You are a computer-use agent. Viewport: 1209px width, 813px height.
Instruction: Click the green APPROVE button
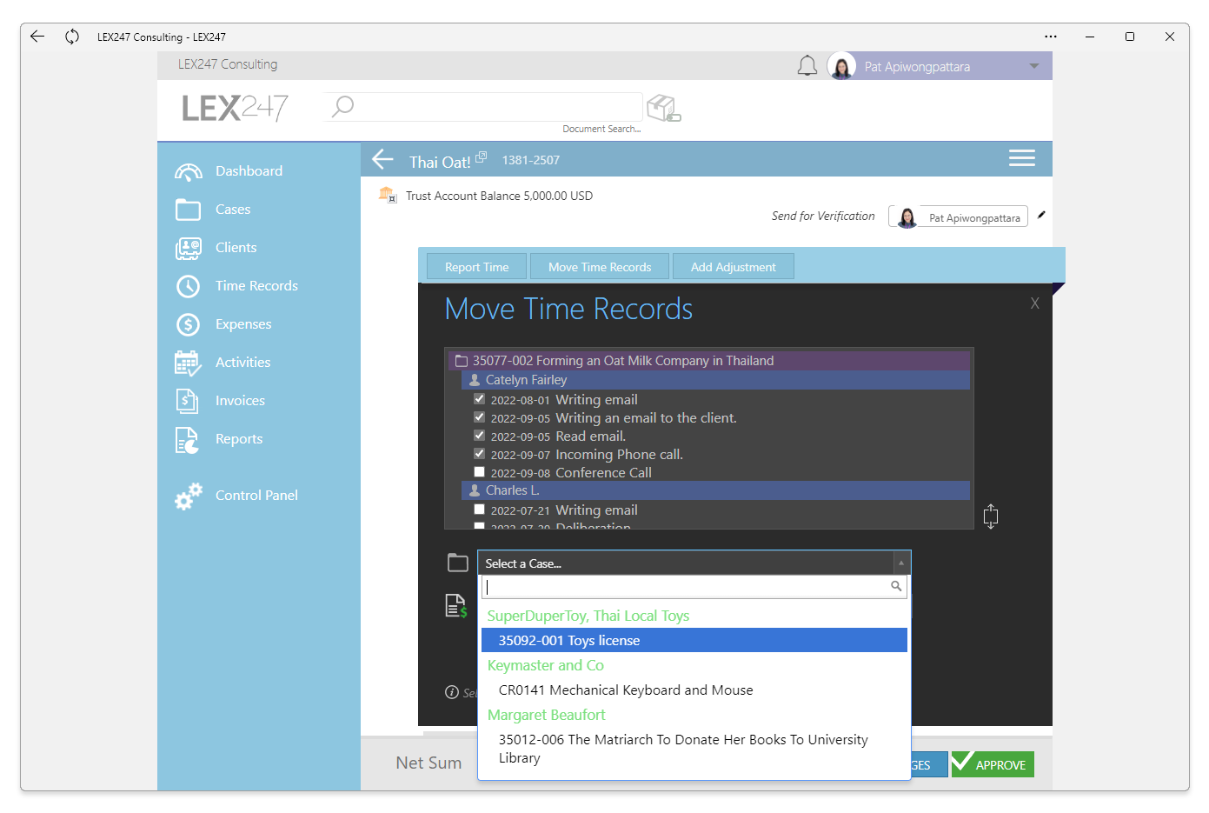993,764
